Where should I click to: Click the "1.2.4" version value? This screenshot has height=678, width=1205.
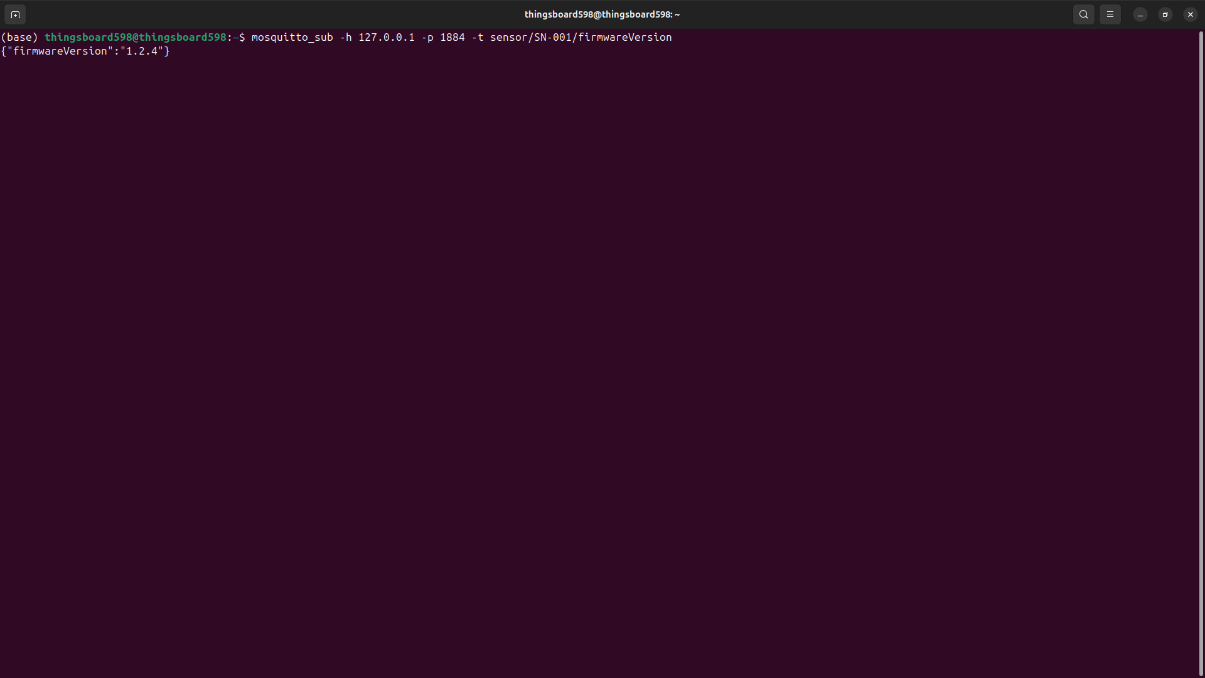142,51
